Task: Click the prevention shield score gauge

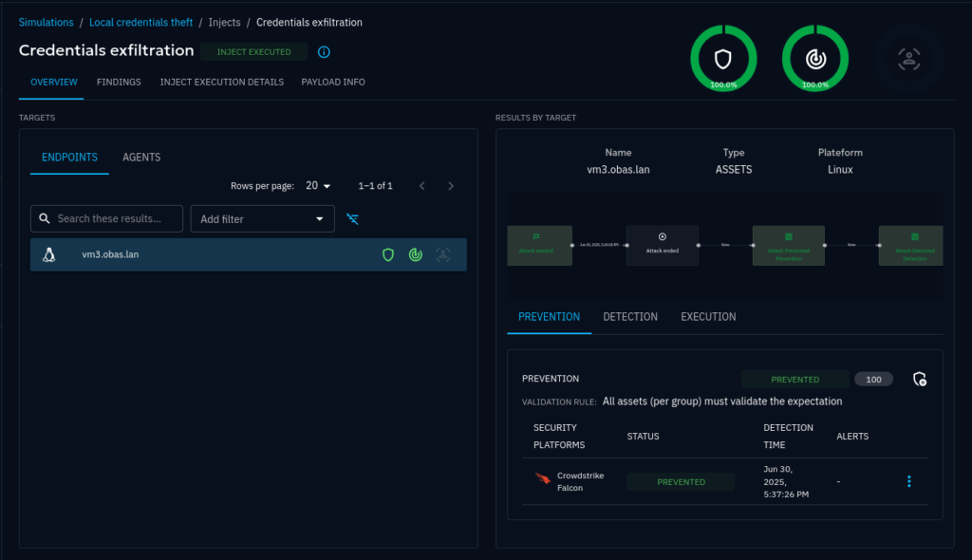Action: click(723, 59)
